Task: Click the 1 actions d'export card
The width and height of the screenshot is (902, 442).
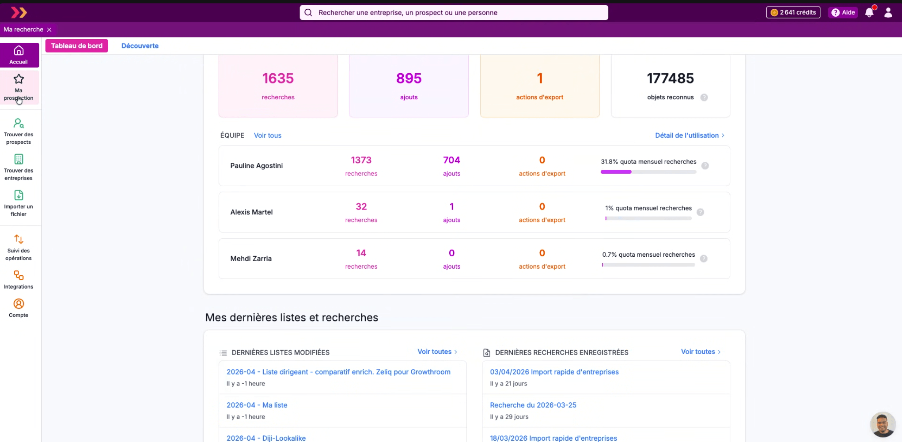Action: pyautogui.click(x=540, y=86)
